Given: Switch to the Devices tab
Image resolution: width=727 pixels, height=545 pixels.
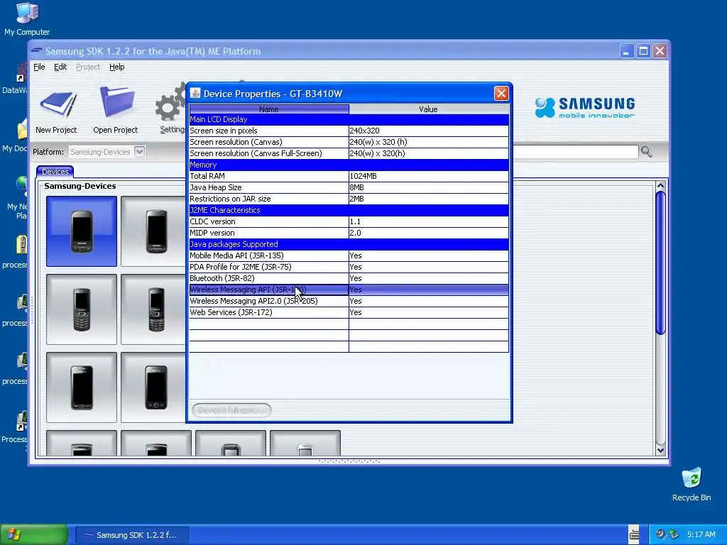Looking at the screenshot, I should point(55,172).
